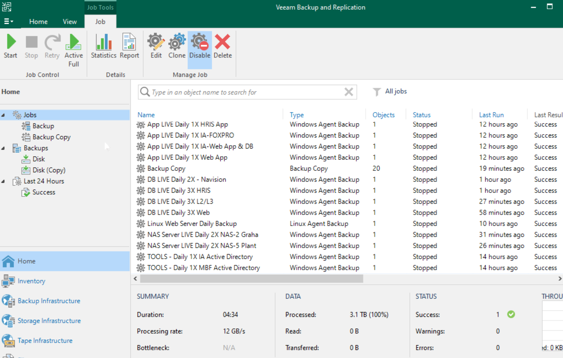Open the Home navigation view
Screen dimensions: 563x358
[65, 261]
